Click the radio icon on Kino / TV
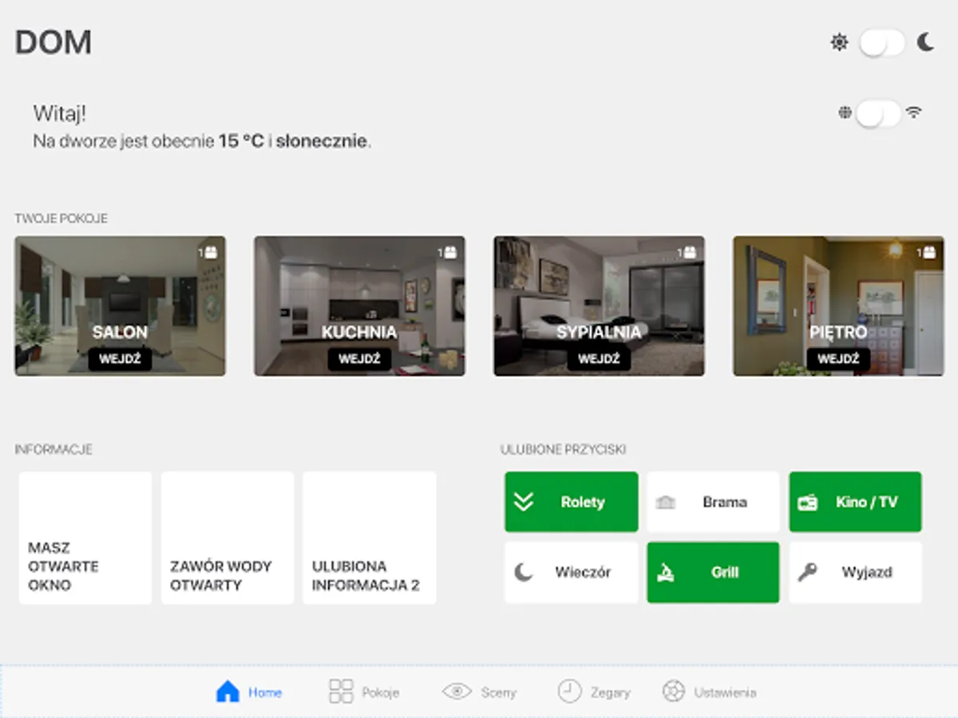Viewport: 958px width, 718px height. click(807, 502)
